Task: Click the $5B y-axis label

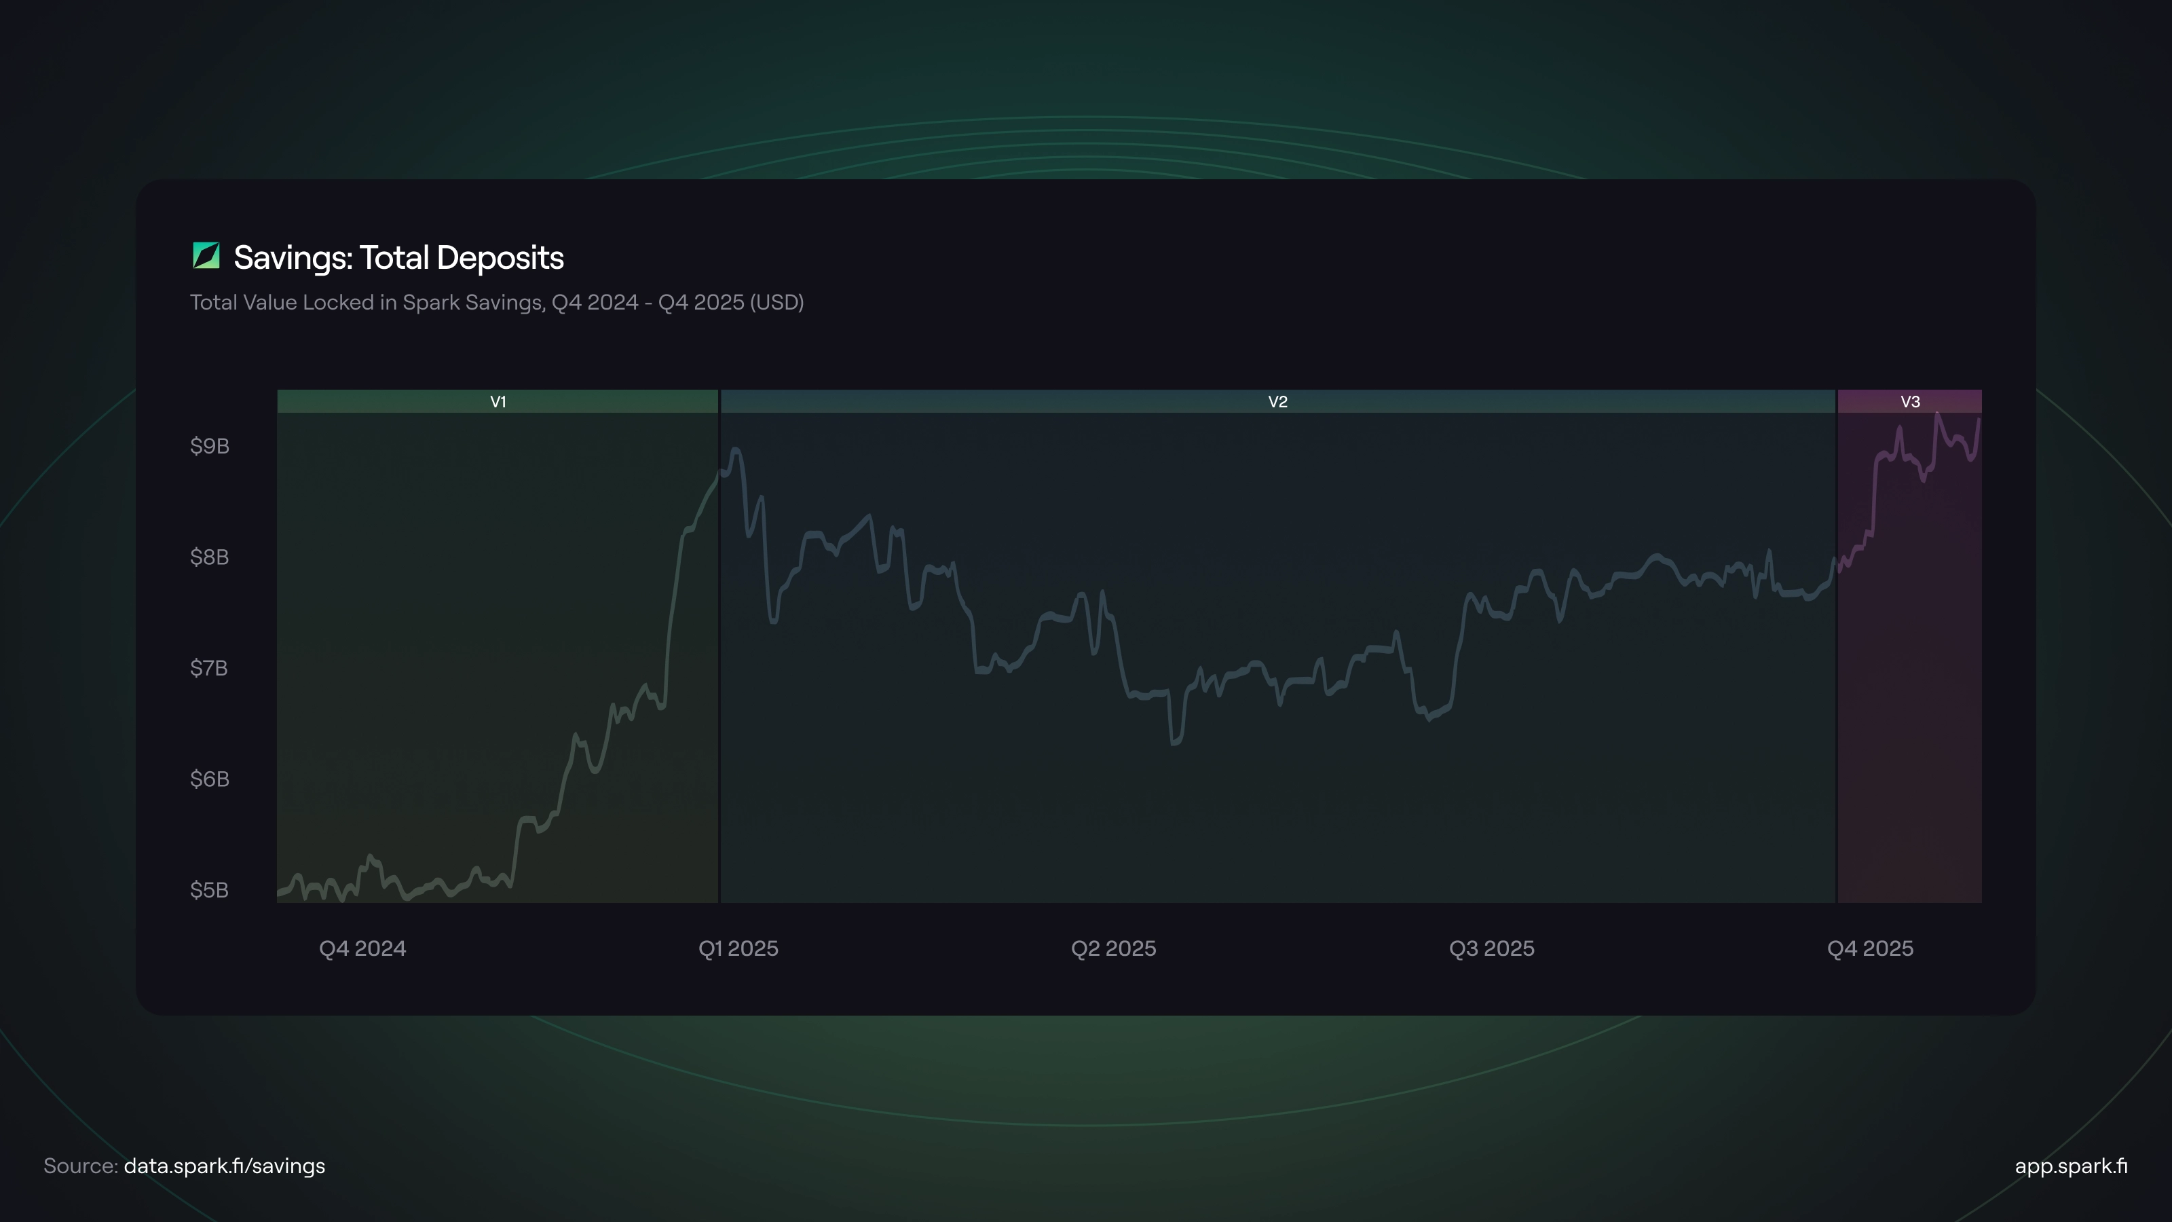Action: (209, 891)
